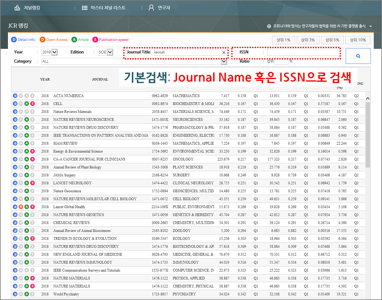Click the magnifier search button
Screen dimensions: 382x300
coord(358,56)
